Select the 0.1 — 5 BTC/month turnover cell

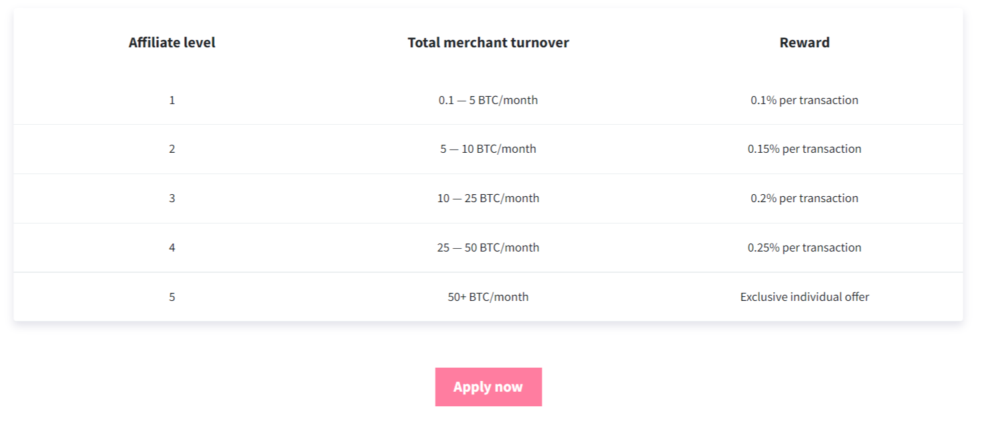tap(488, 100)
